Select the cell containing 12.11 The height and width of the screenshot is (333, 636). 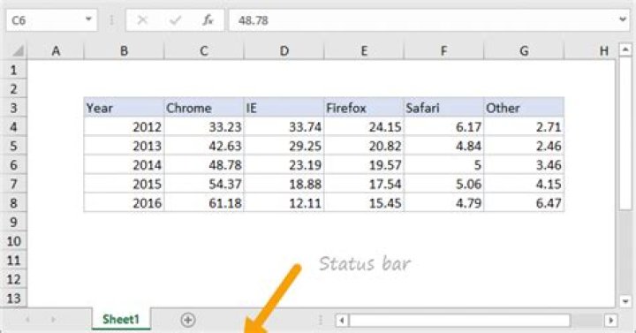[284, 203]
